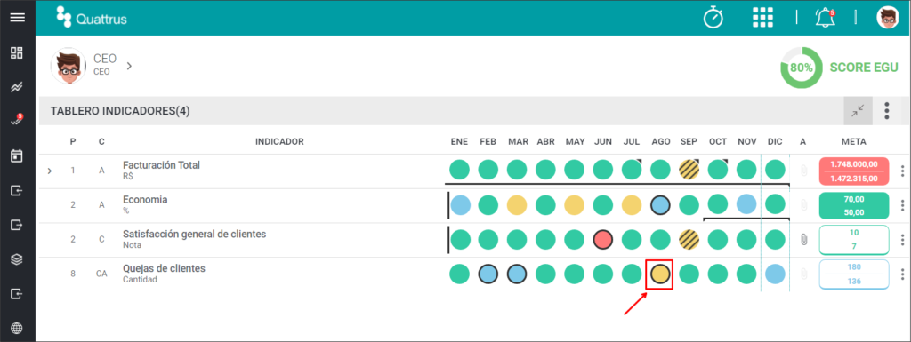Open the user avatar in top bar

[887, 18]
